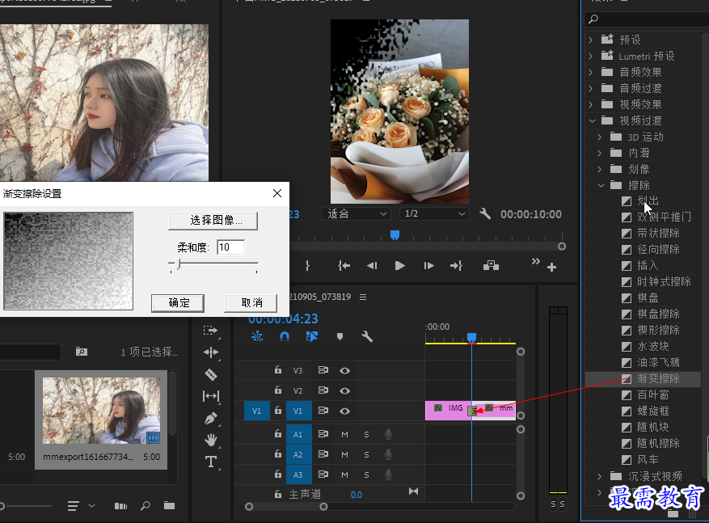This screenshot has height=523, width=709.
Task: Confirm dialog with 确定 button
Action: click(x=178, y=303)
